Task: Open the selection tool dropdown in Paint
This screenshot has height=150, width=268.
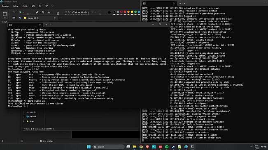Action: coord(5,18)
